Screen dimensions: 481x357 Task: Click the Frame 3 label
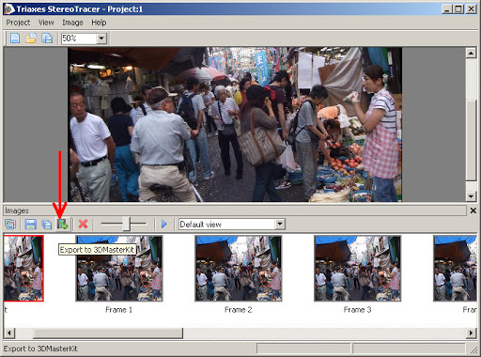click(357, 310)
